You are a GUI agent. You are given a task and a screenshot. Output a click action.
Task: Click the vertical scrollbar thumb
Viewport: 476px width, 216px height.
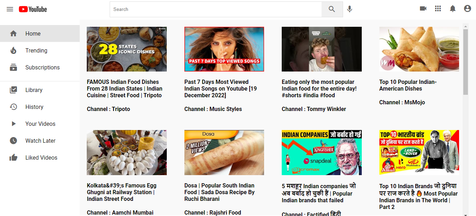[x=465, y=62]
